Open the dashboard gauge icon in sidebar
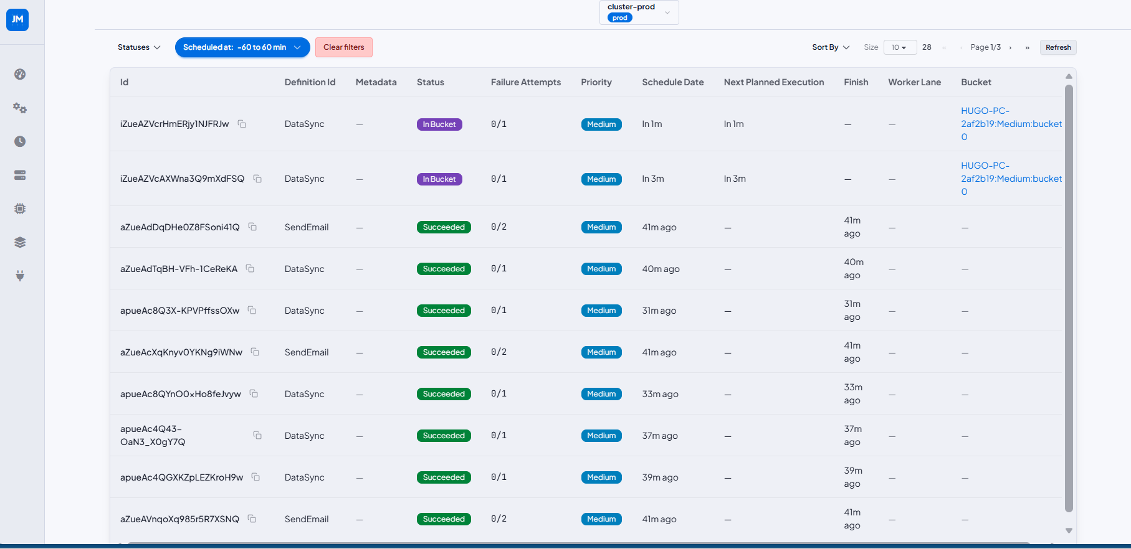The width and height of the screenshot is (1131, 549). pos(20,74)
